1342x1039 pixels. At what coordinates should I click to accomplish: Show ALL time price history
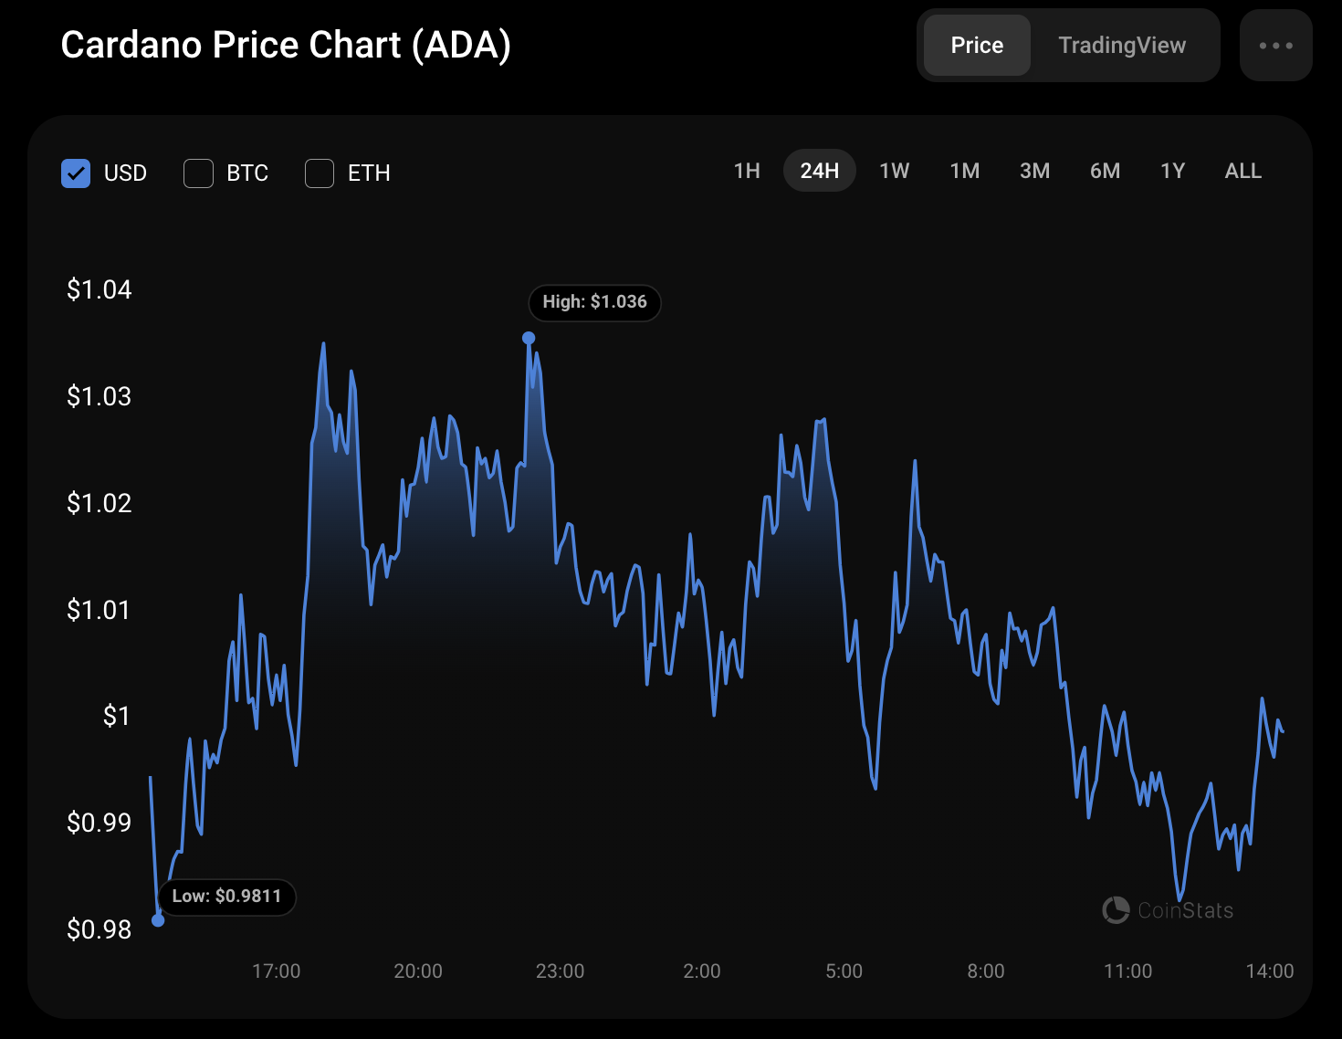click(1242, 171)
